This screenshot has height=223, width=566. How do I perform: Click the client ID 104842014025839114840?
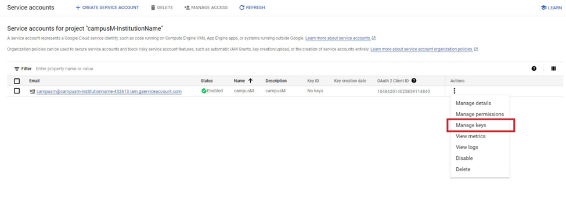coord(403,91)
